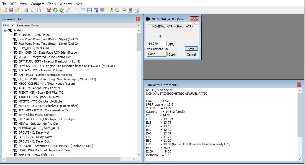
Task: Open the View By parameter type dropdown
Action: point(78,25)
